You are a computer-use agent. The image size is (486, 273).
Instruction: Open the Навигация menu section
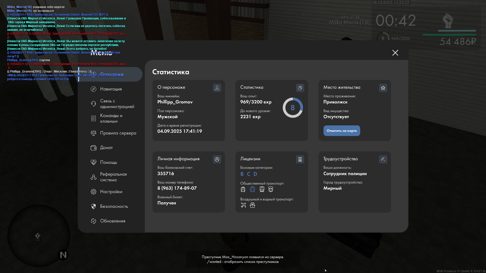(x=111, y=89)
